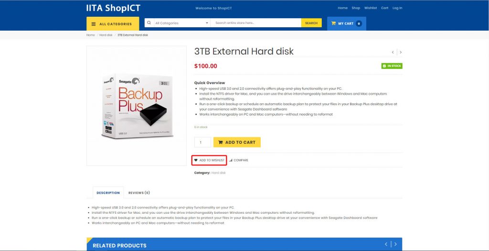This screenshot has width=489, height=251.
Task: Click the quantity input field
Action: coord(202,142)
